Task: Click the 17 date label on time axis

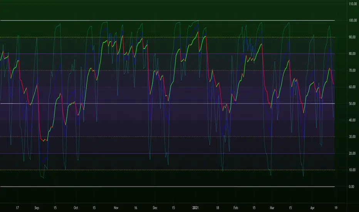Action: pyautogui.click(x=17, y=208)
